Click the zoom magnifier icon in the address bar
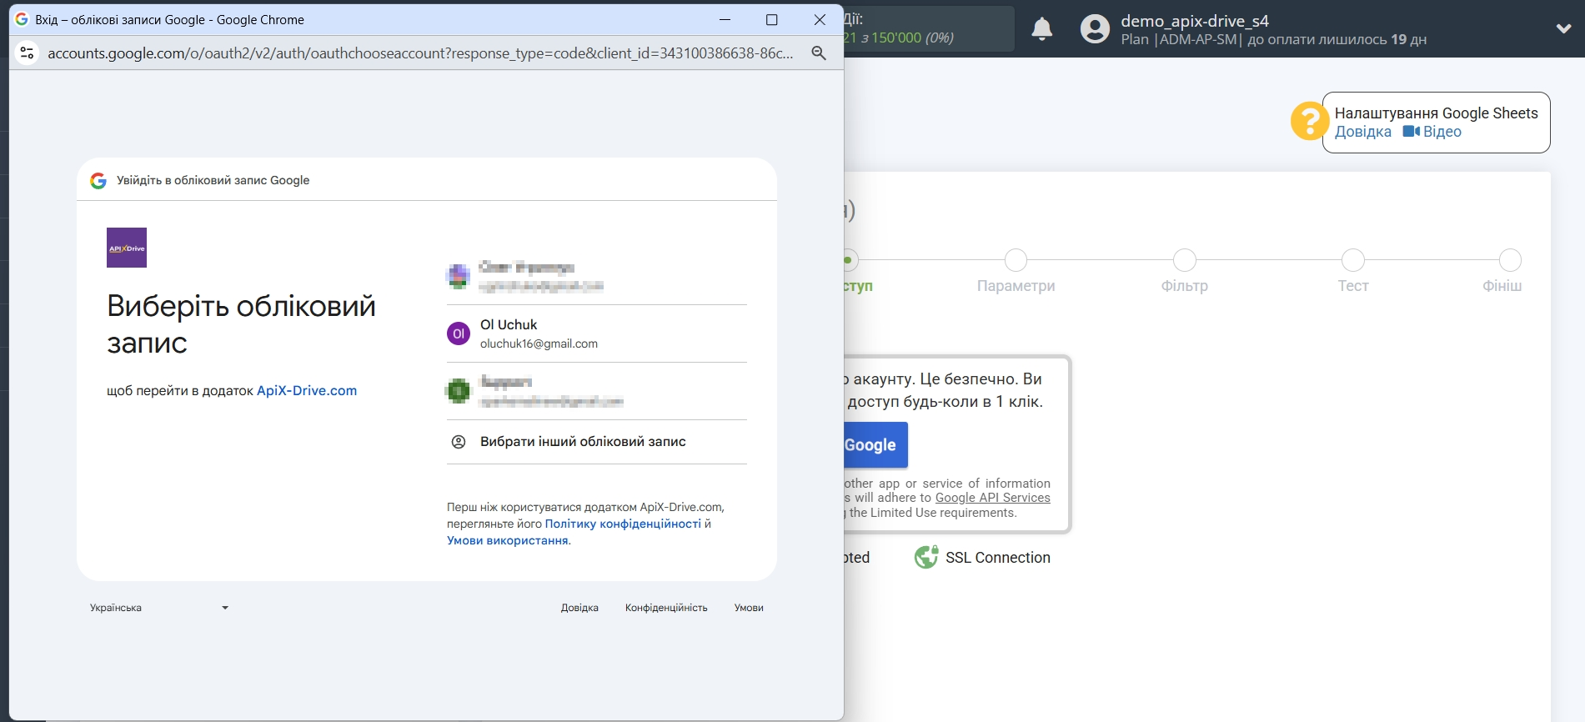This screenshot has height=722, width=1585. click(x=819, y=53)
